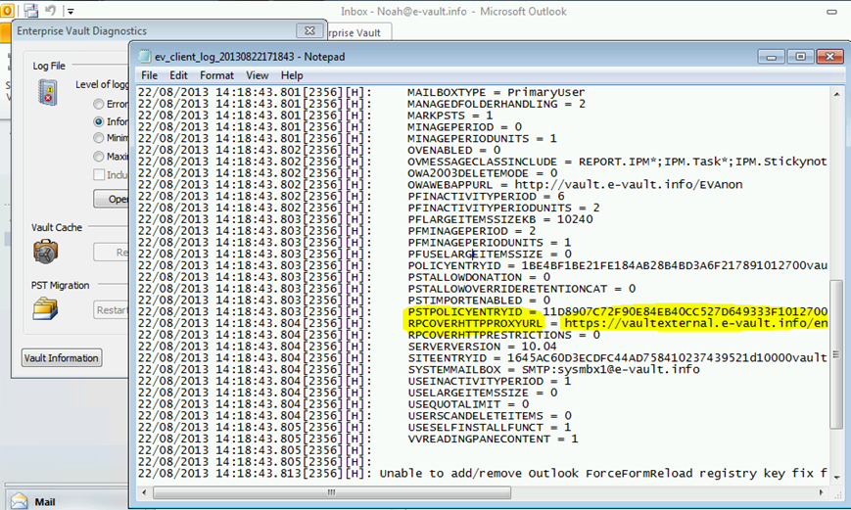Click the OVENABLED = 0 line
Screen dimensions: 851x510
coord(454,151)
